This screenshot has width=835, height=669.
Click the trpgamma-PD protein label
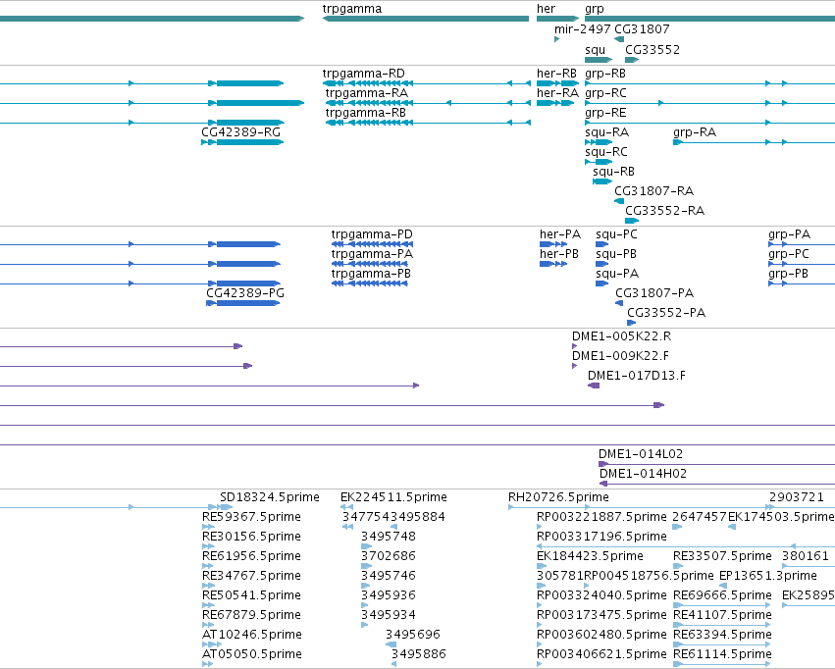[372, 234]
